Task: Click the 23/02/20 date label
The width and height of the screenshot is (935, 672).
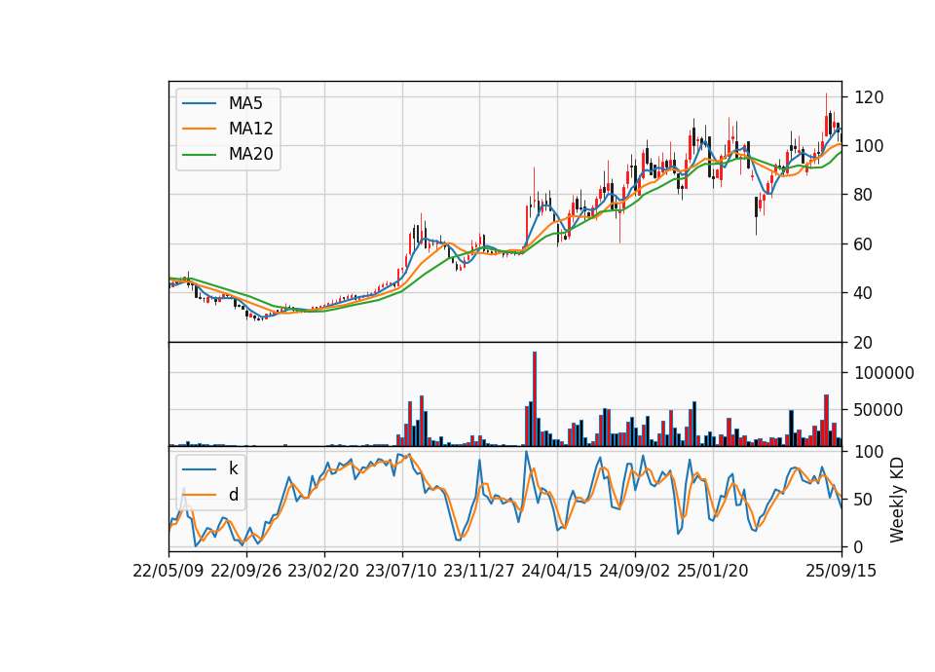Action: pyautogui.click(x=323, y=572)
